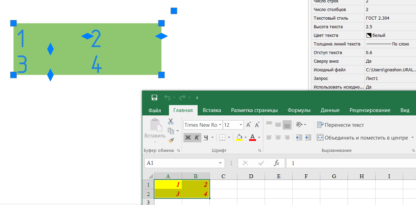Click the text orientation icon
The image size is (416, 205).
click(299, 125)
